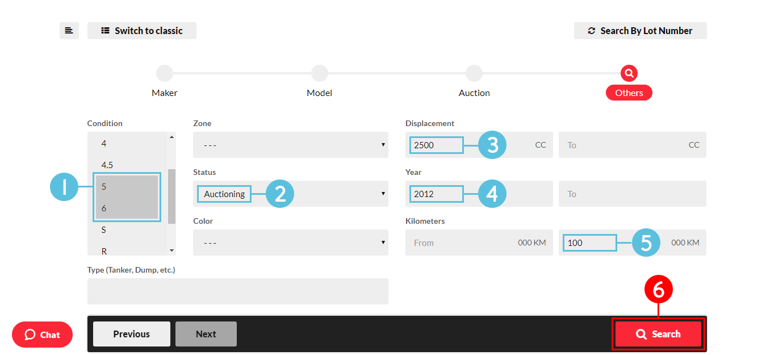This screenshot has height=355, width=766.
Task: Click the text-align menu icon button
Action: tap(69, 31)
